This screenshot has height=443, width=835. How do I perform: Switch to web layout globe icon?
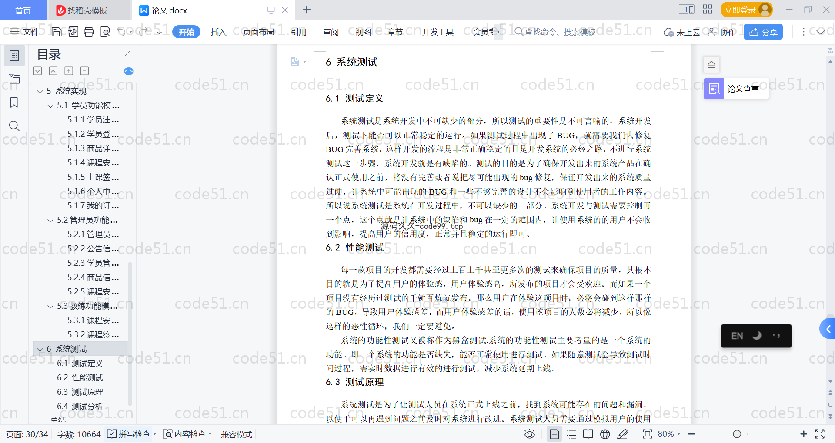tap(605, 434)
